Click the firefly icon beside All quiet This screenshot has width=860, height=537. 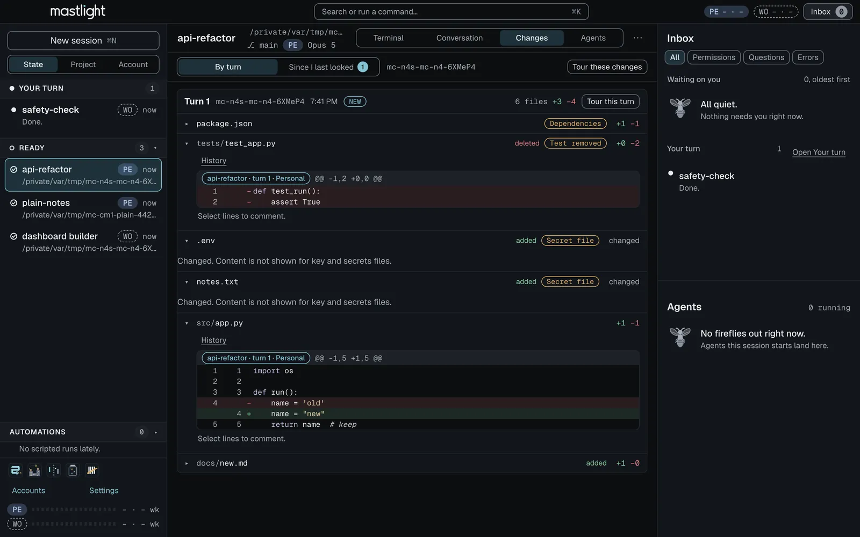tap(680, 108)
